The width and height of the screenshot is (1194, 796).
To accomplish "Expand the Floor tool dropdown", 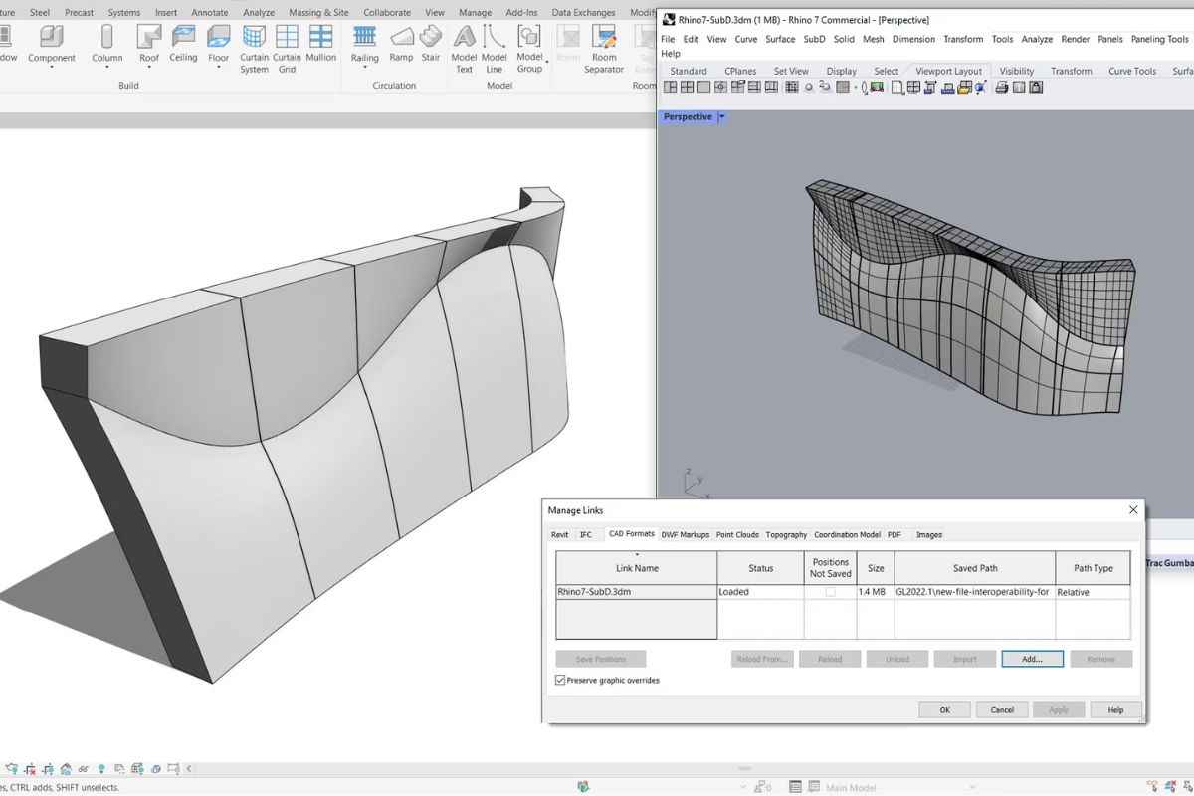I will tap(218, 68).
